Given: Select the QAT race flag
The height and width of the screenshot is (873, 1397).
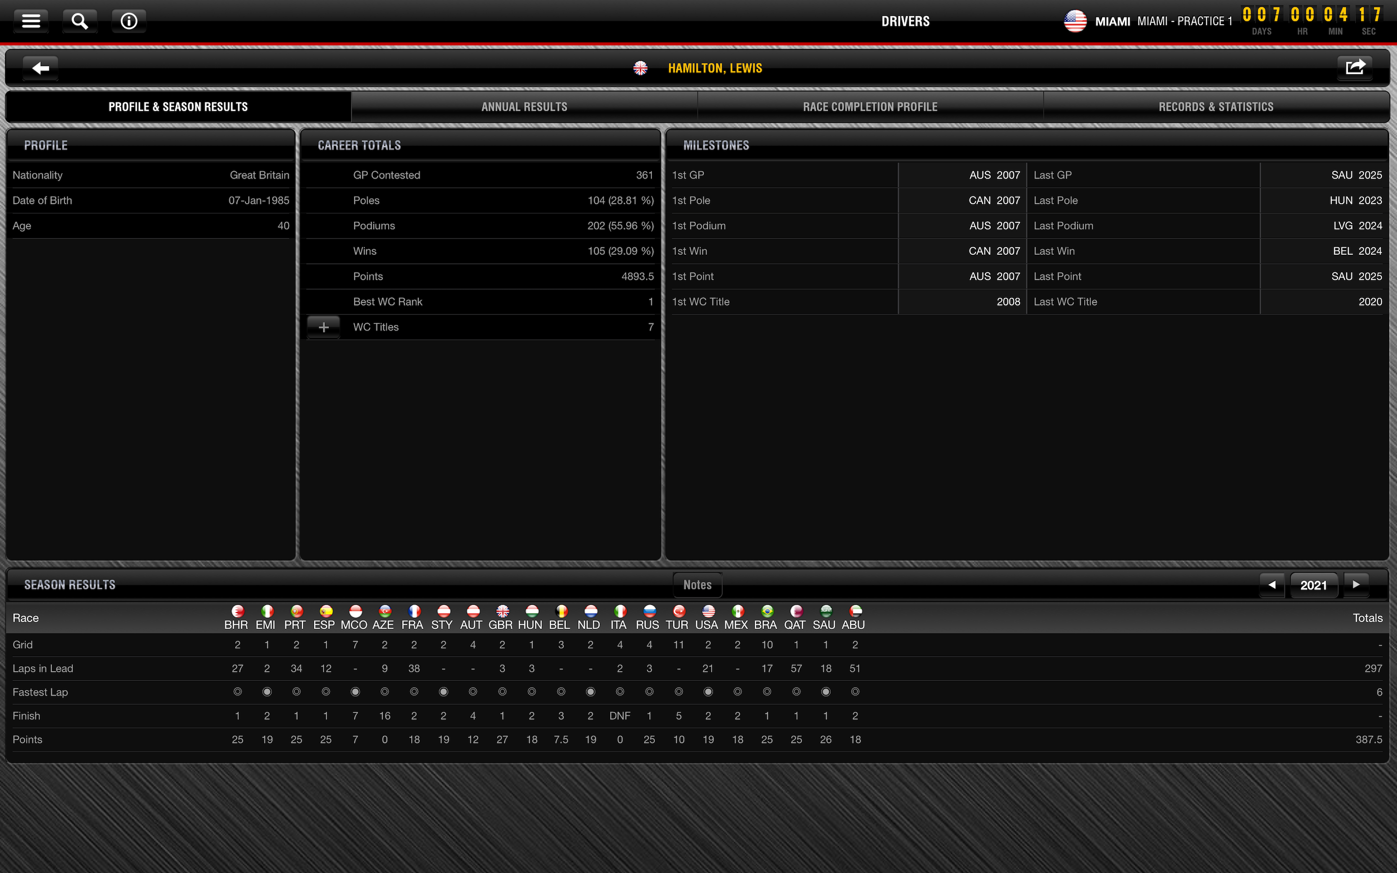Looking at the screenshot, I should pos(796,611).
